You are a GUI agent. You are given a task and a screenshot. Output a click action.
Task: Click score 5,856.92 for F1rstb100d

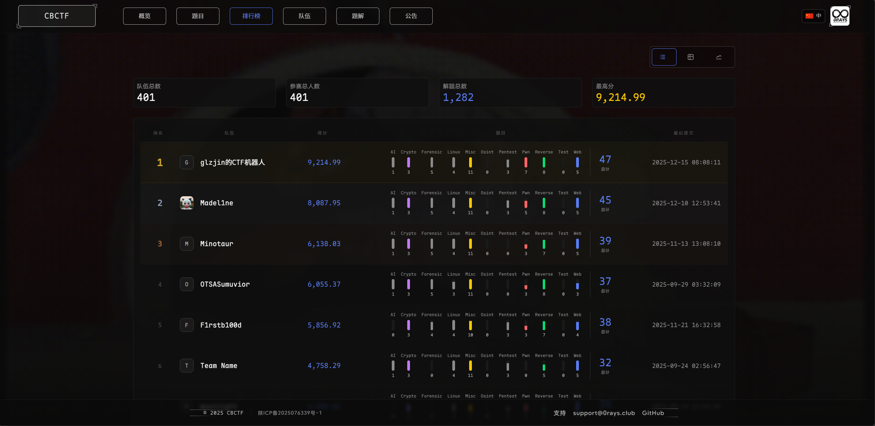tap(324, 325)
